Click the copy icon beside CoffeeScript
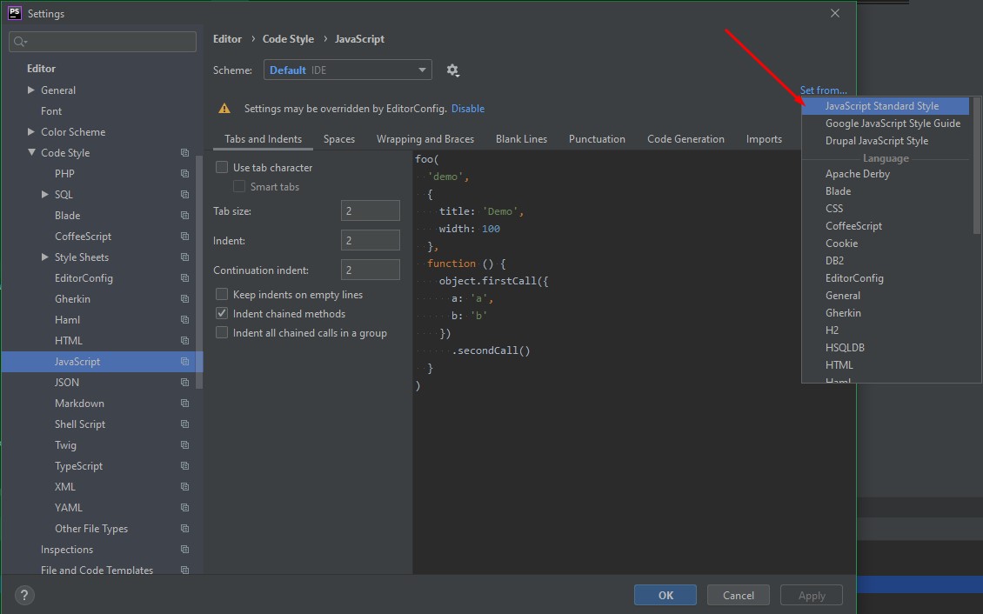Viewport: 983px width, 614px height. (185, 237)
